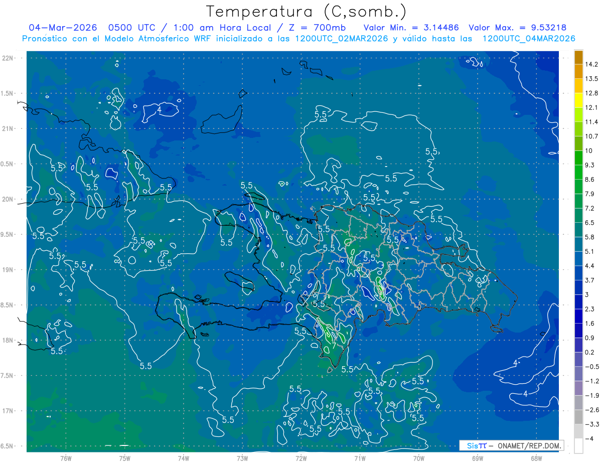
Task: Click the "74W" longitude axis label
Action: [184, 458]
